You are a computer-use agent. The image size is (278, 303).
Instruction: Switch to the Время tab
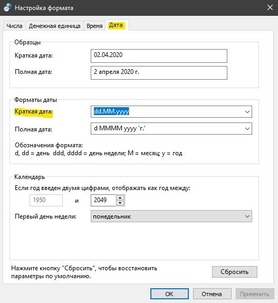click(x=94, y=26)
